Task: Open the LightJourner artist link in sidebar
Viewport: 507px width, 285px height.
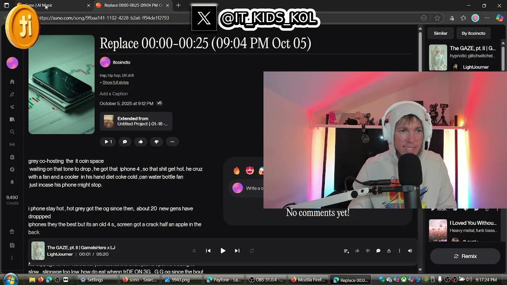Action: pos(476,67)
